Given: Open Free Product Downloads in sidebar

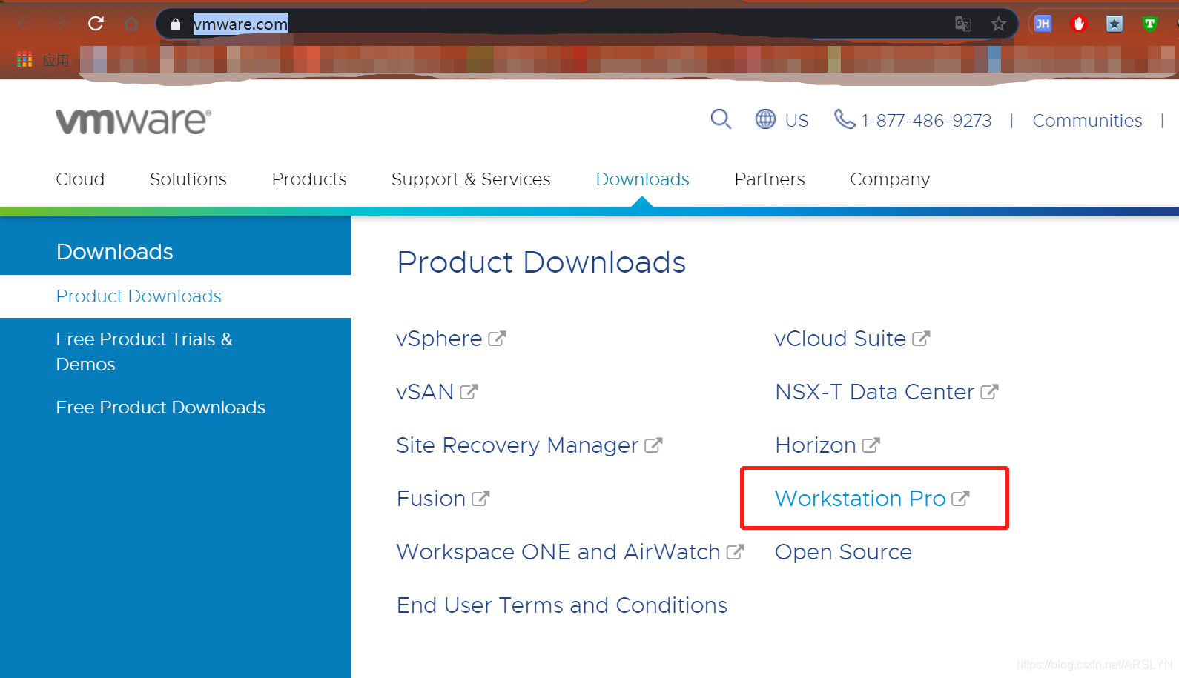Looking at the screenshot, I should click(161, 408).
